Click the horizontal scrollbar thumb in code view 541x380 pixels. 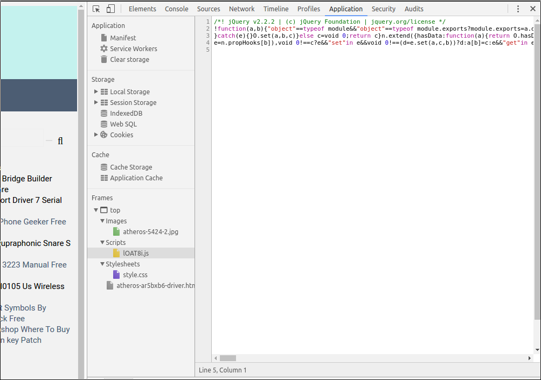228,358
